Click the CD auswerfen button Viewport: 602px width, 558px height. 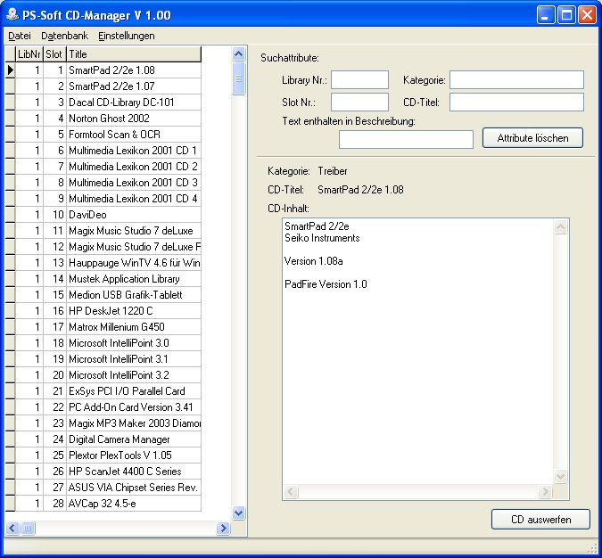click(x=540, y=520)
